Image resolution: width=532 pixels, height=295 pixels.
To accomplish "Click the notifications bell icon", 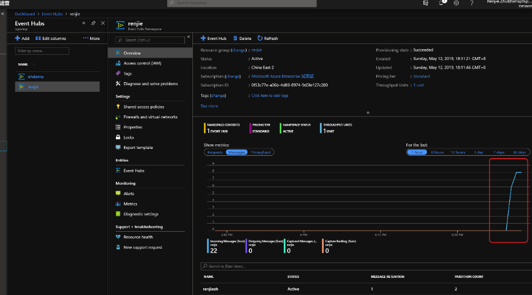I will [x=441, y=3].
